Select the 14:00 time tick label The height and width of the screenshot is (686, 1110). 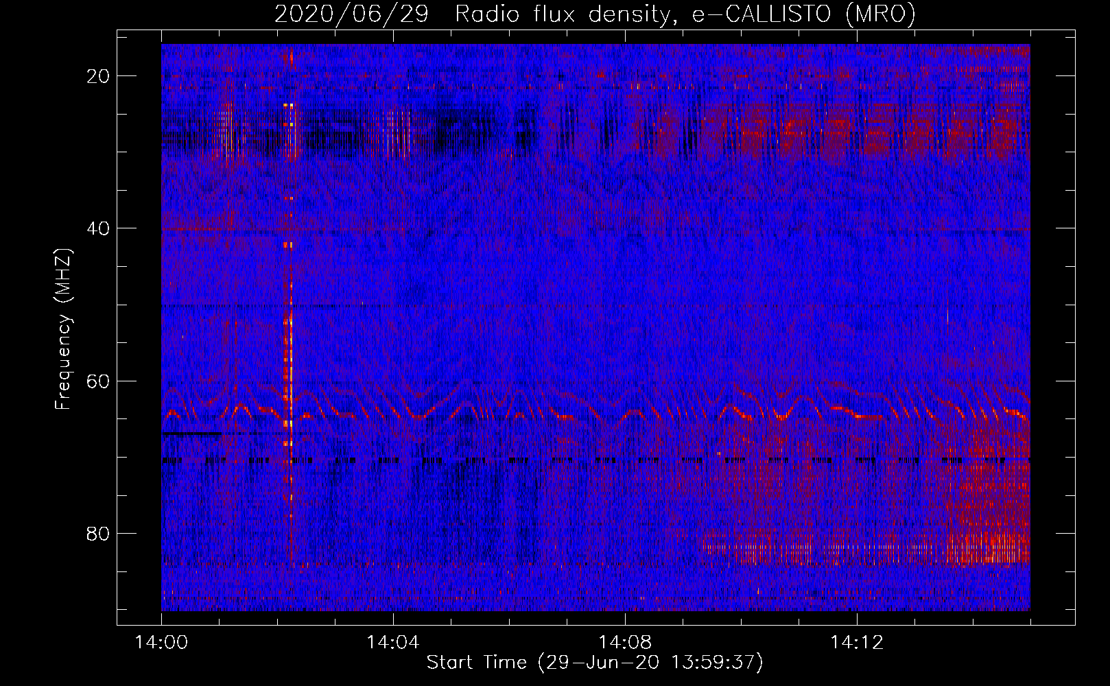(161, 643)
